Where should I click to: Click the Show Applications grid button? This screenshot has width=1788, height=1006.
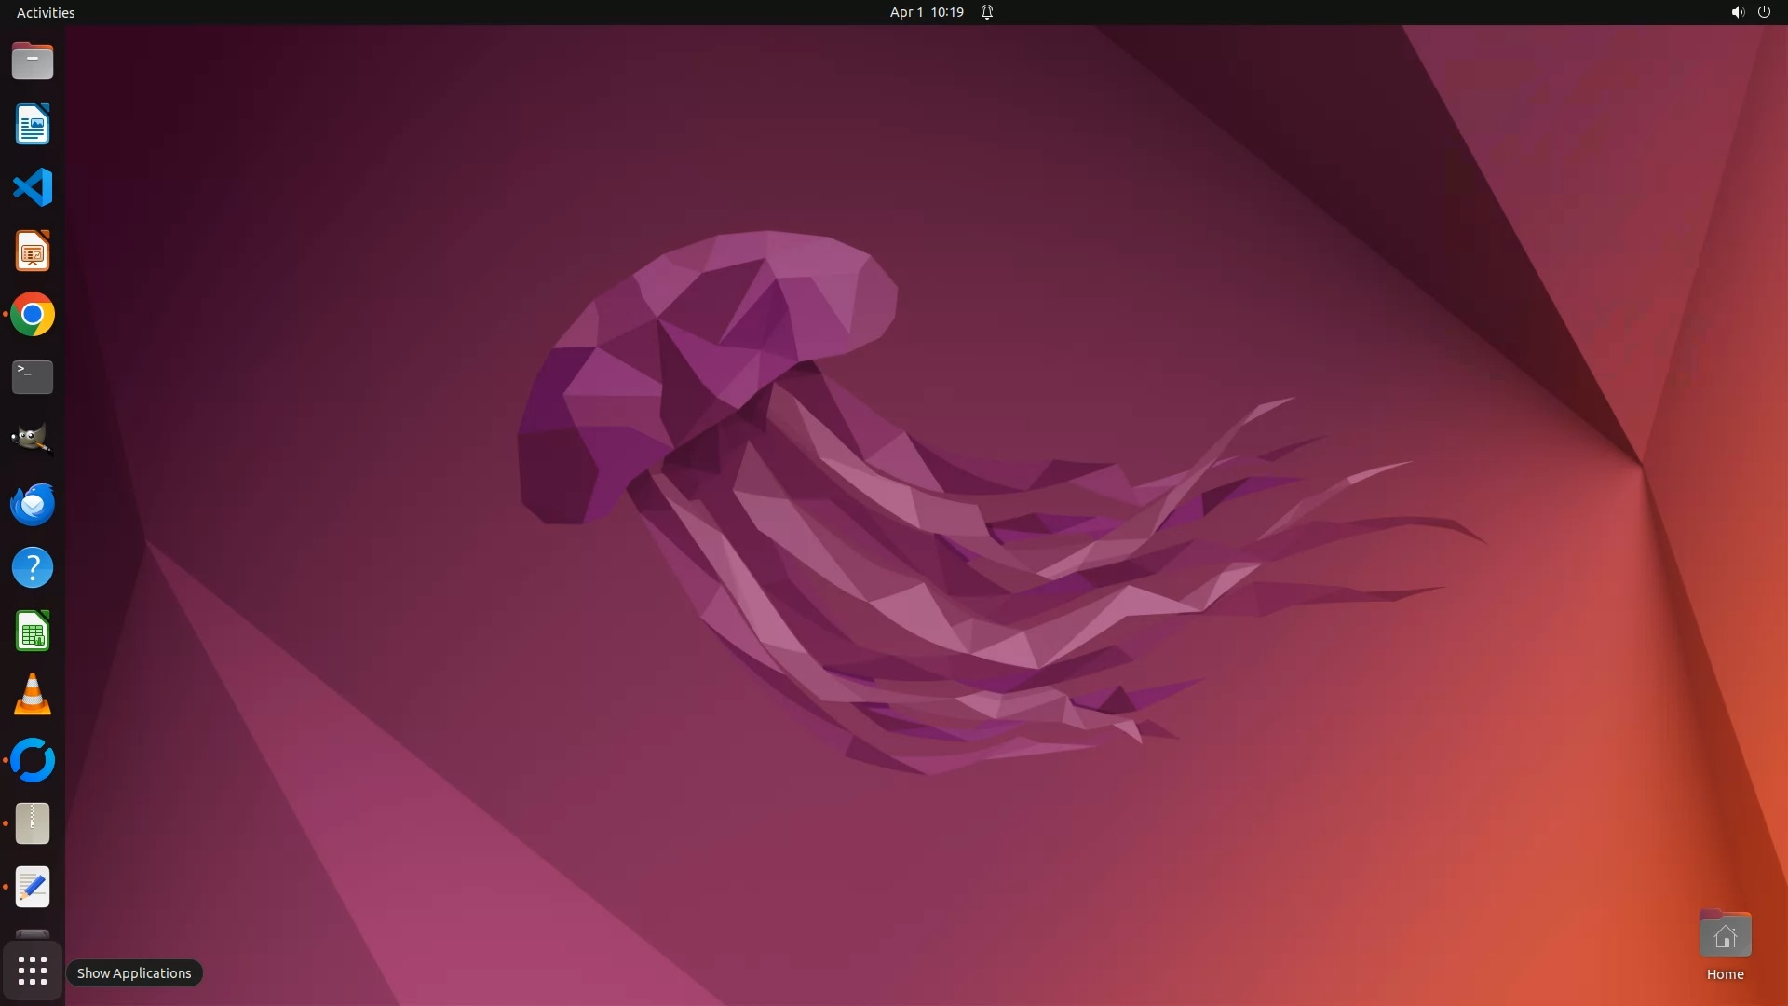tap(33, 972)
